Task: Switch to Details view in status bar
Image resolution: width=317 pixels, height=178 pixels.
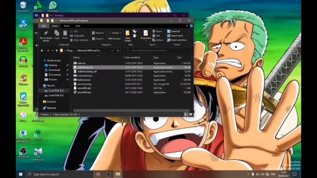Action: (x=186, y=114)
